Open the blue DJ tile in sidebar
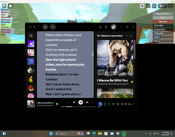Screen dimensions: 175x137 [31, 61]
